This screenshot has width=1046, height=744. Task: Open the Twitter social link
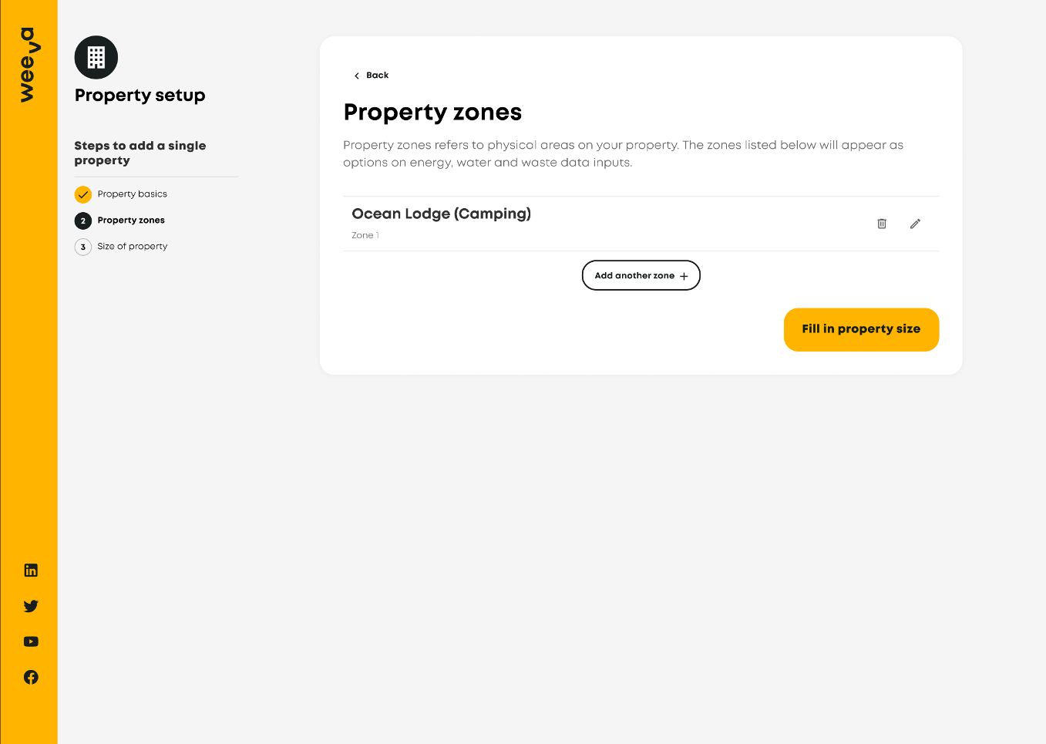pos(31,606)
